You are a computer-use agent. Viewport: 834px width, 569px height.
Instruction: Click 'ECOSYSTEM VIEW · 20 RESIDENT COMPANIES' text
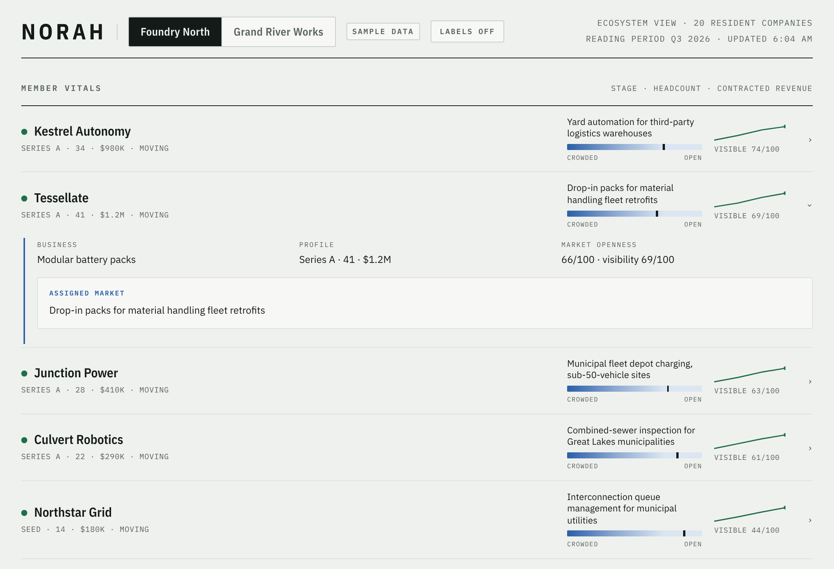click(x=705, y=23)
